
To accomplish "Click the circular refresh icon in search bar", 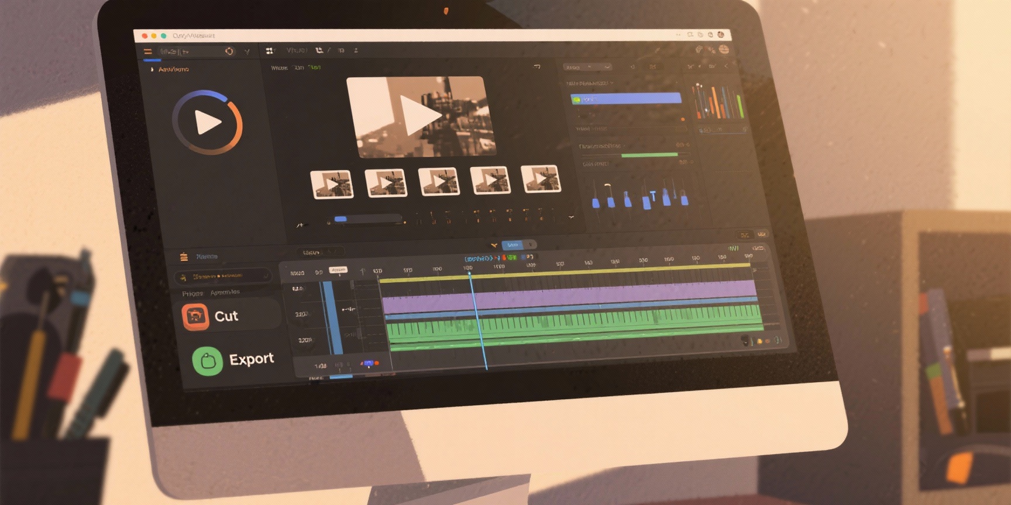I will coord(229,51).
